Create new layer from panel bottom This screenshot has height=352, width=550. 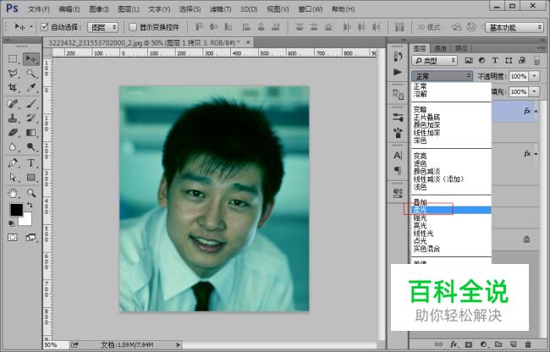513,344
